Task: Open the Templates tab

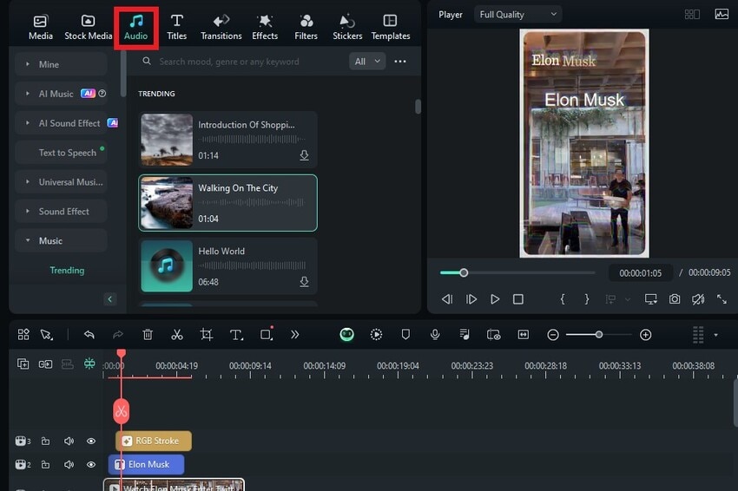Action: (x=390, y=27)
